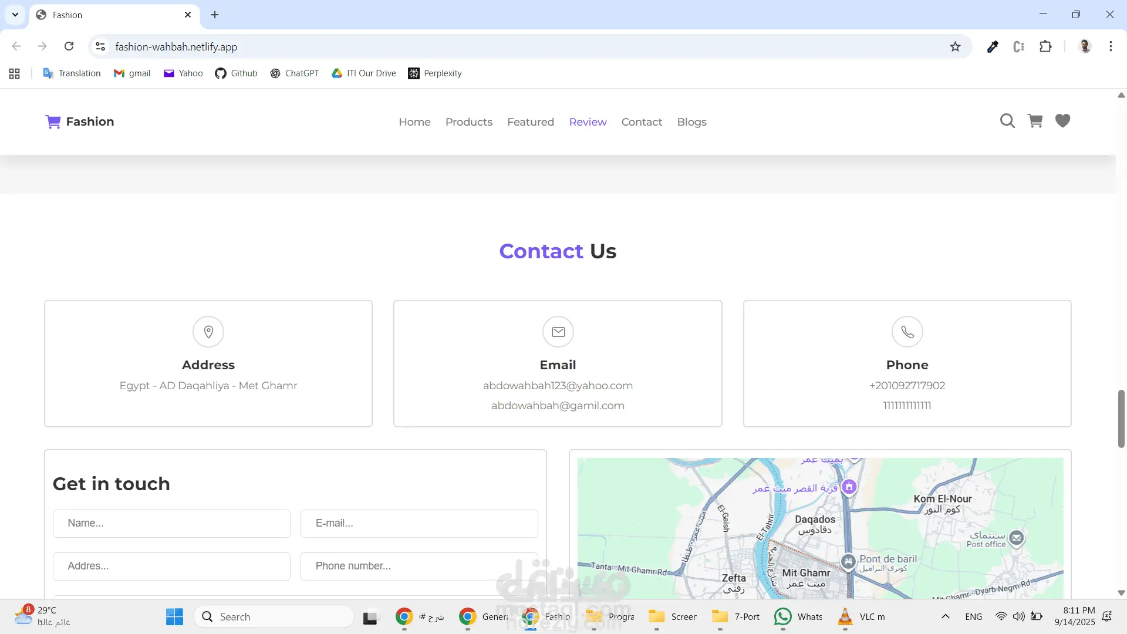Focus the Name input field
The width and height of the screenshot is (1127, 634).
coord(171,523)
